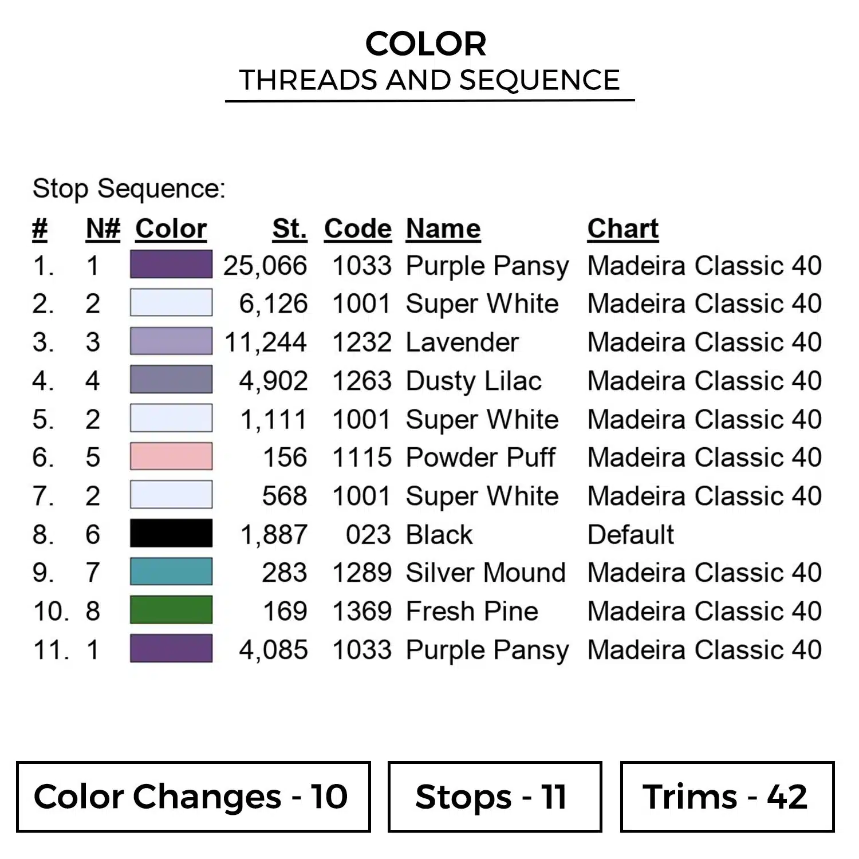Click the Default chart entry for Black
Image resolution: width=859 pixels, height=859 pixels.
(x=631, y=534)
